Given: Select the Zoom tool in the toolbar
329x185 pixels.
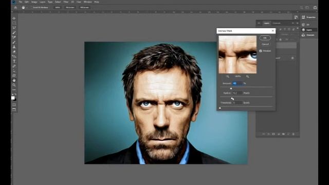Looking at the screenshot, I should point(14,85).
